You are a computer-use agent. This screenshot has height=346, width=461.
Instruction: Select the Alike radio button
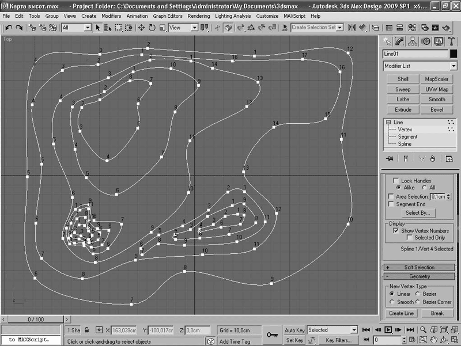(x=398, y=187)
